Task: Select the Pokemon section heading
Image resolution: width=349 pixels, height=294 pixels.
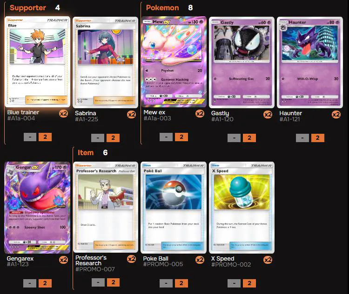Action: pyautogui.click(x=162, y=8)
